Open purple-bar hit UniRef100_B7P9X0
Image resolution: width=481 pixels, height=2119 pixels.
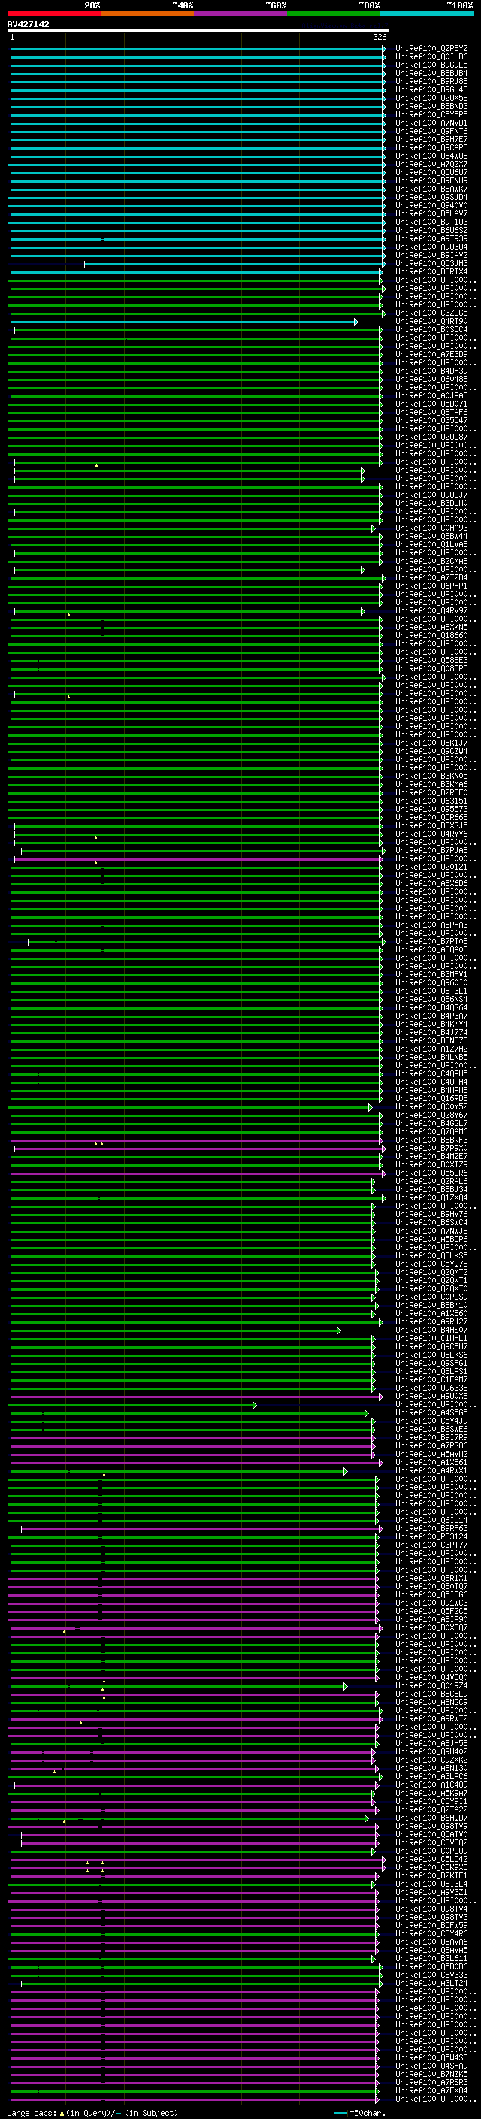431,1148
